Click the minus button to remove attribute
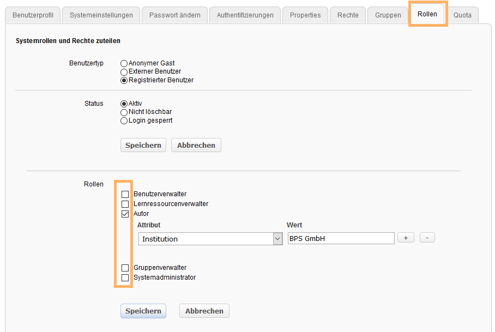 coord(427,238)
